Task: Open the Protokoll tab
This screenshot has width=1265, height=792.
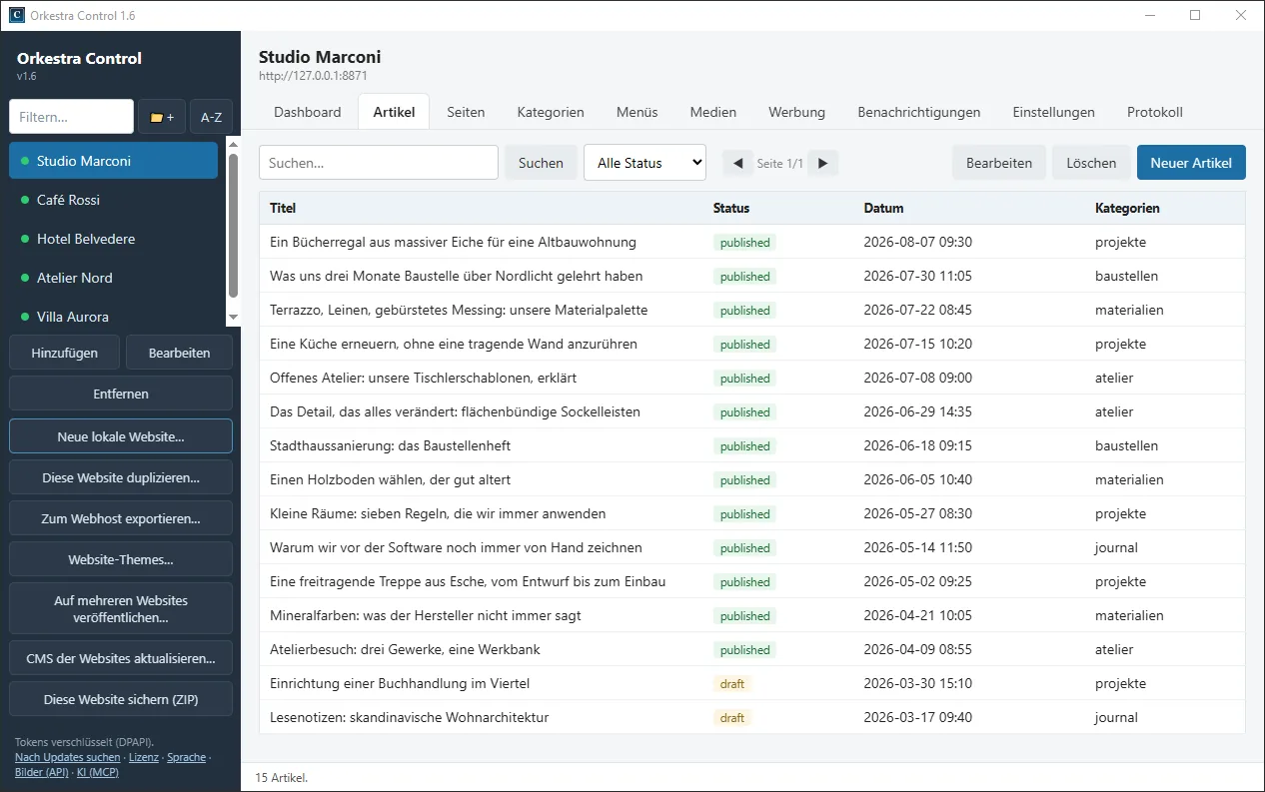Action: pos(1155,112)
